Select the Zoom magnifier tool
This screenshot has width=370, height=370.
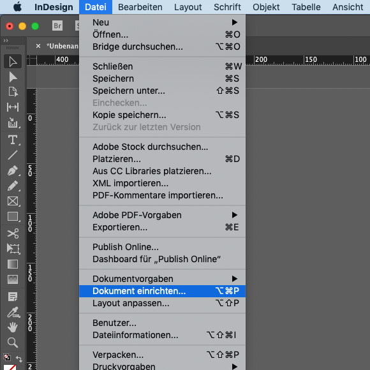coord(13,343)
